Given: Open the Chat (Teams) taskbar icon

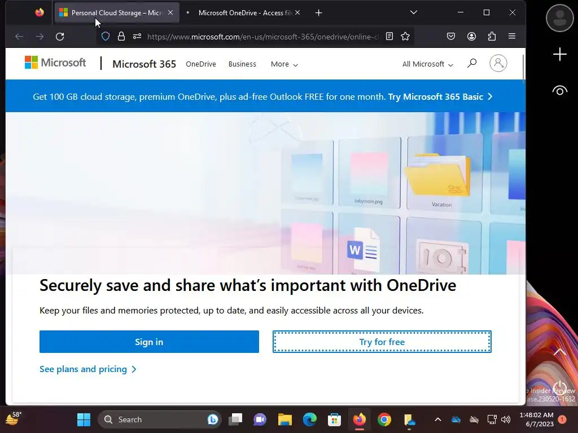Looking at the screenshot, I should (260, 419).
